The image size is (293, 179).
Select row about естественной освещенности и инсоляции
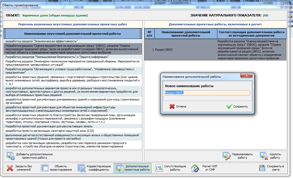(73, 137)
